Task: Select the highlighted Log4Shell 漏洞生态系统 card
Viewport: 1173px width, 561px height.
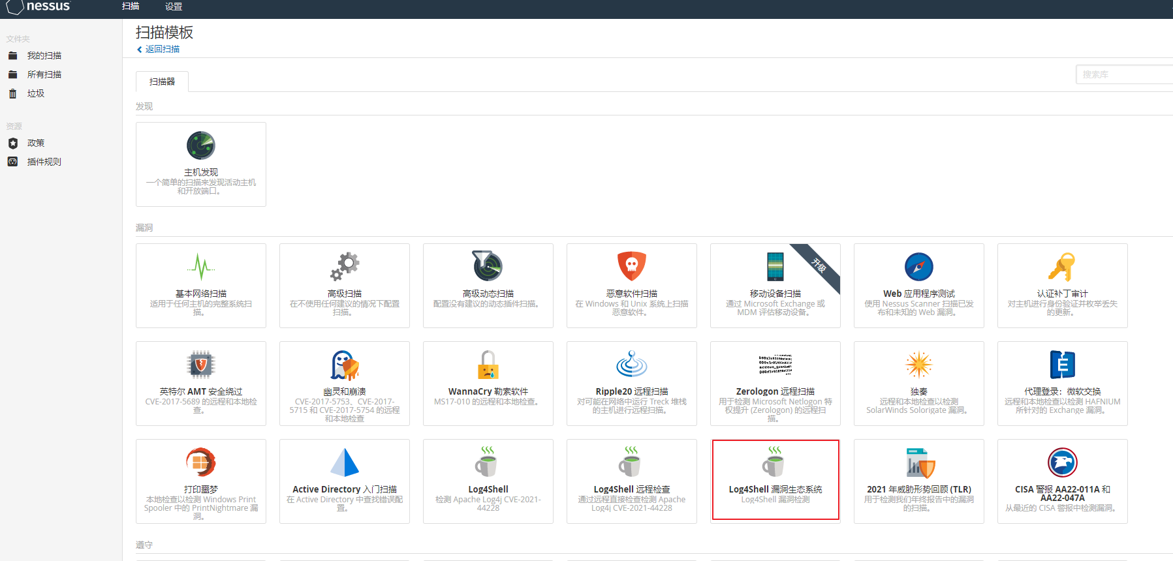Action: (775, 479)
